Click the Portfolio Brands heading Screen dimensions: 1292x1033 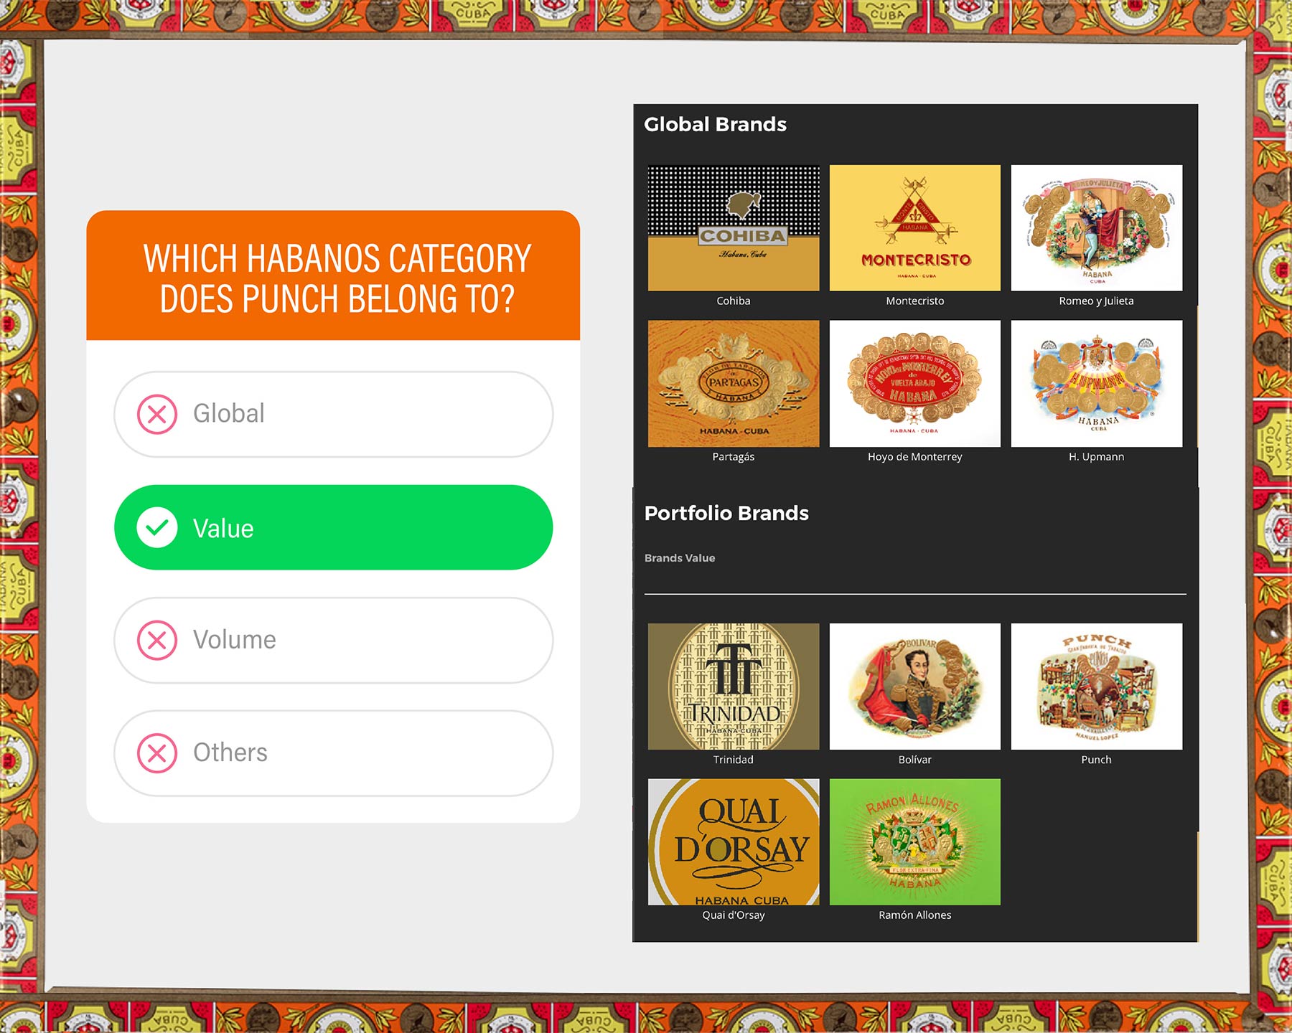726,513
